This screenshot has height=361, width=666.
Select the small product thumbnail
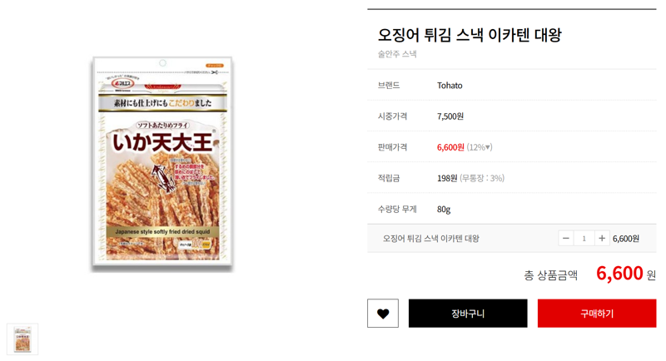coord(22,339)
